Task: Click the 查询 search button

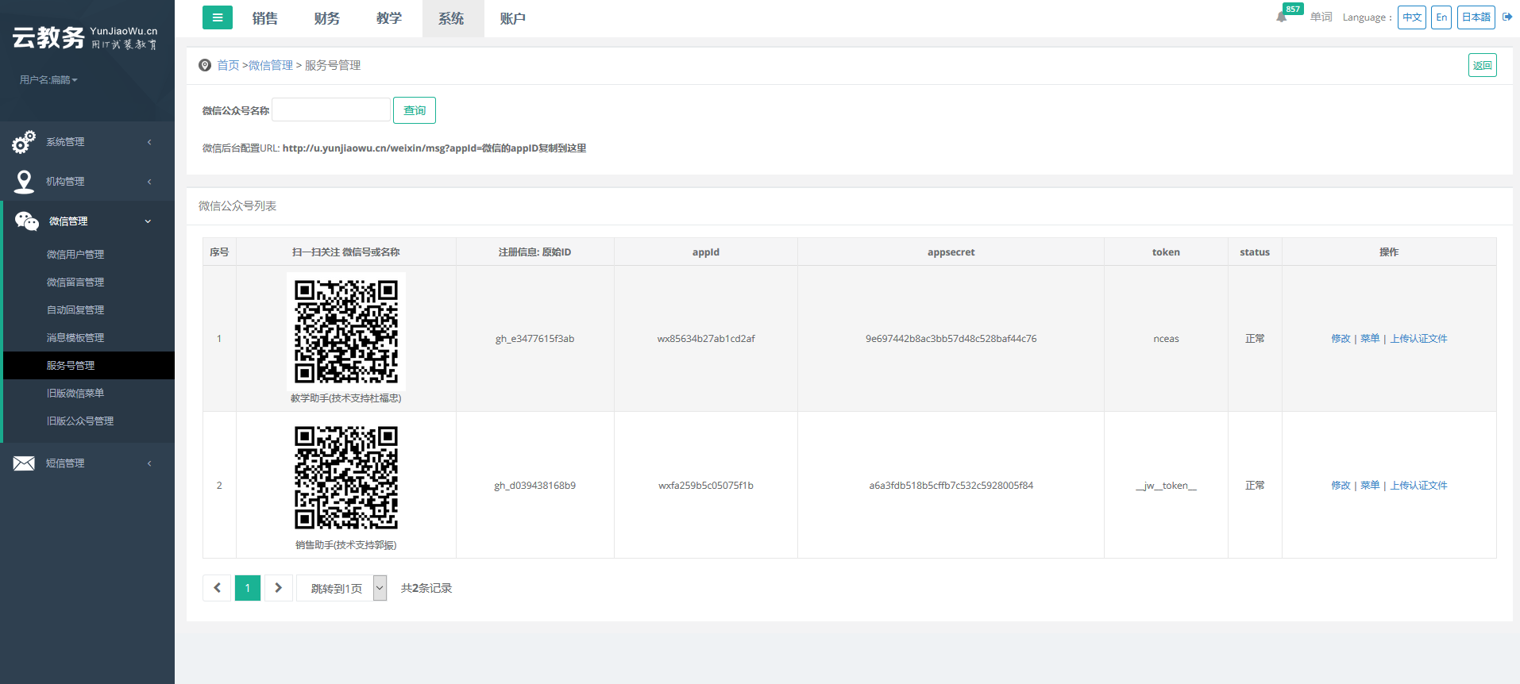Action: 415,110
